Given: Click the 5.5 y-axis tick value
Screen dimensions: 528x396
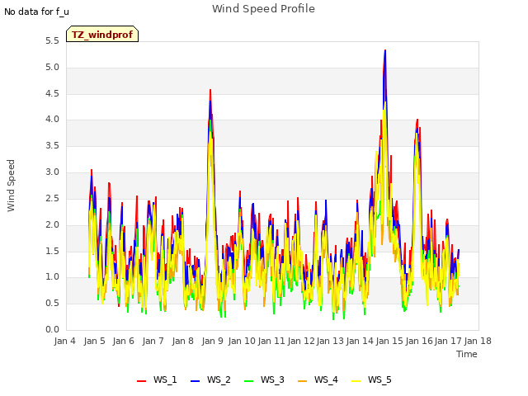Looking at the screenshot, I should (52, 41).
